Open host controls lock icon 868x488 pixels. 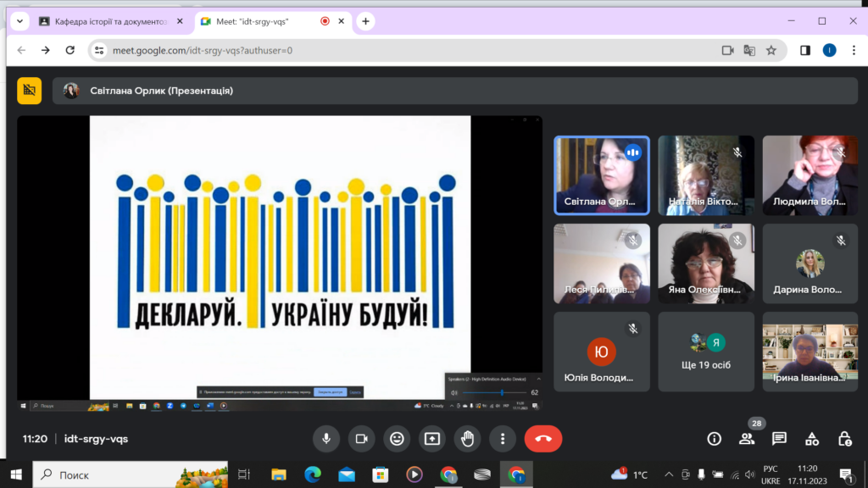pyautogui.click(x=844, y=438)
